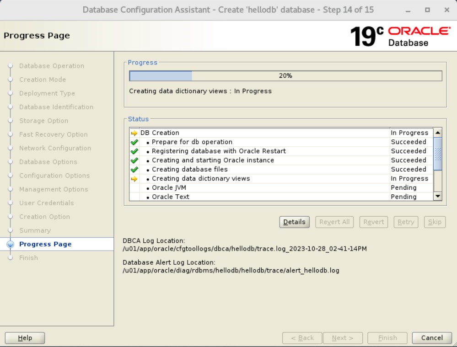457x347 pixels.
Task: Select the Management Options step
Action: click(54, 189)
